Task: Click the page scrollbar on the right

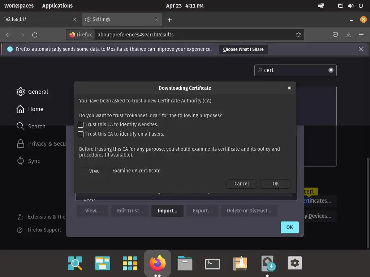Action: coord(368,203)
